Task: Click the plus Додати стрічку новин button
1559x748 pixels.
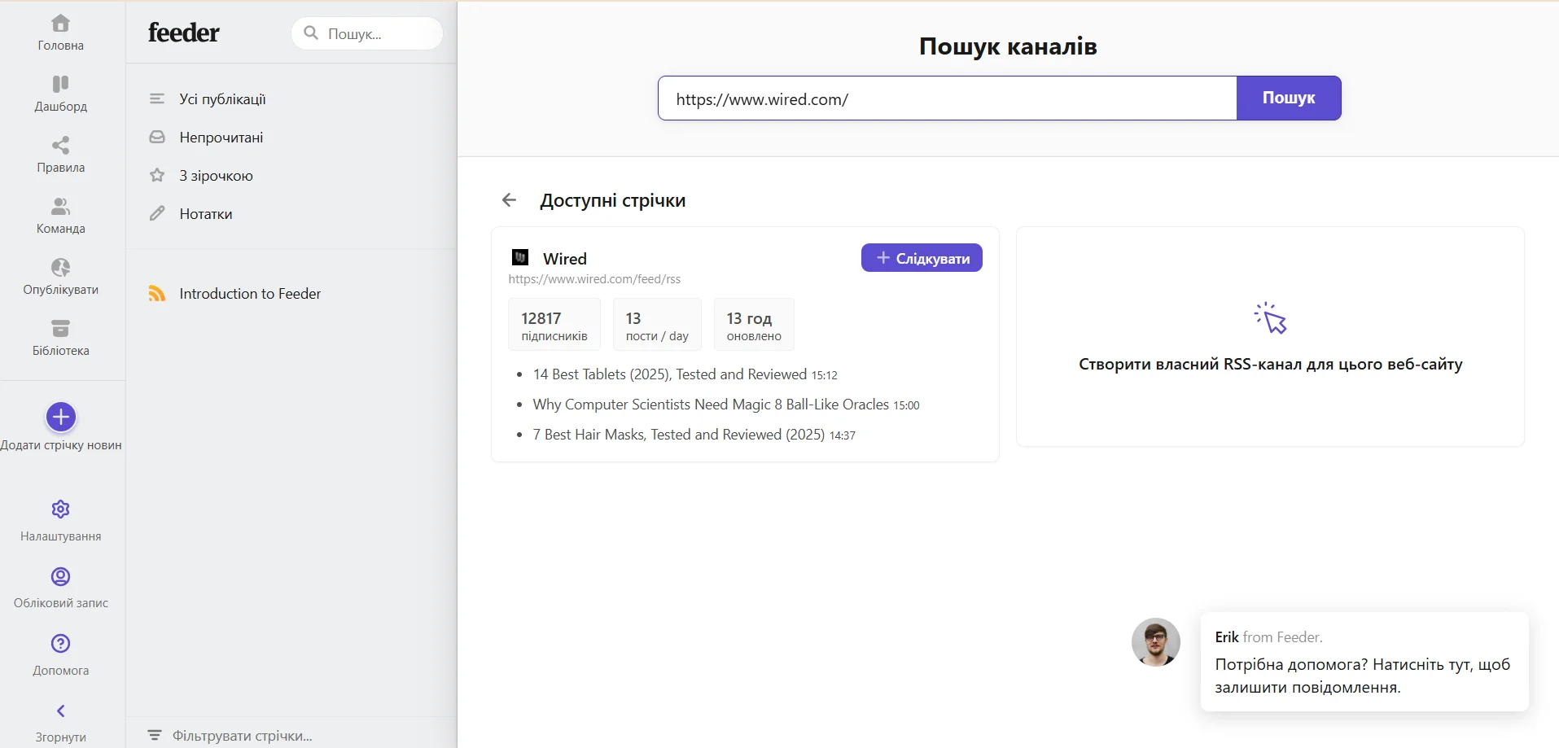Action: [x=61, y=417]
